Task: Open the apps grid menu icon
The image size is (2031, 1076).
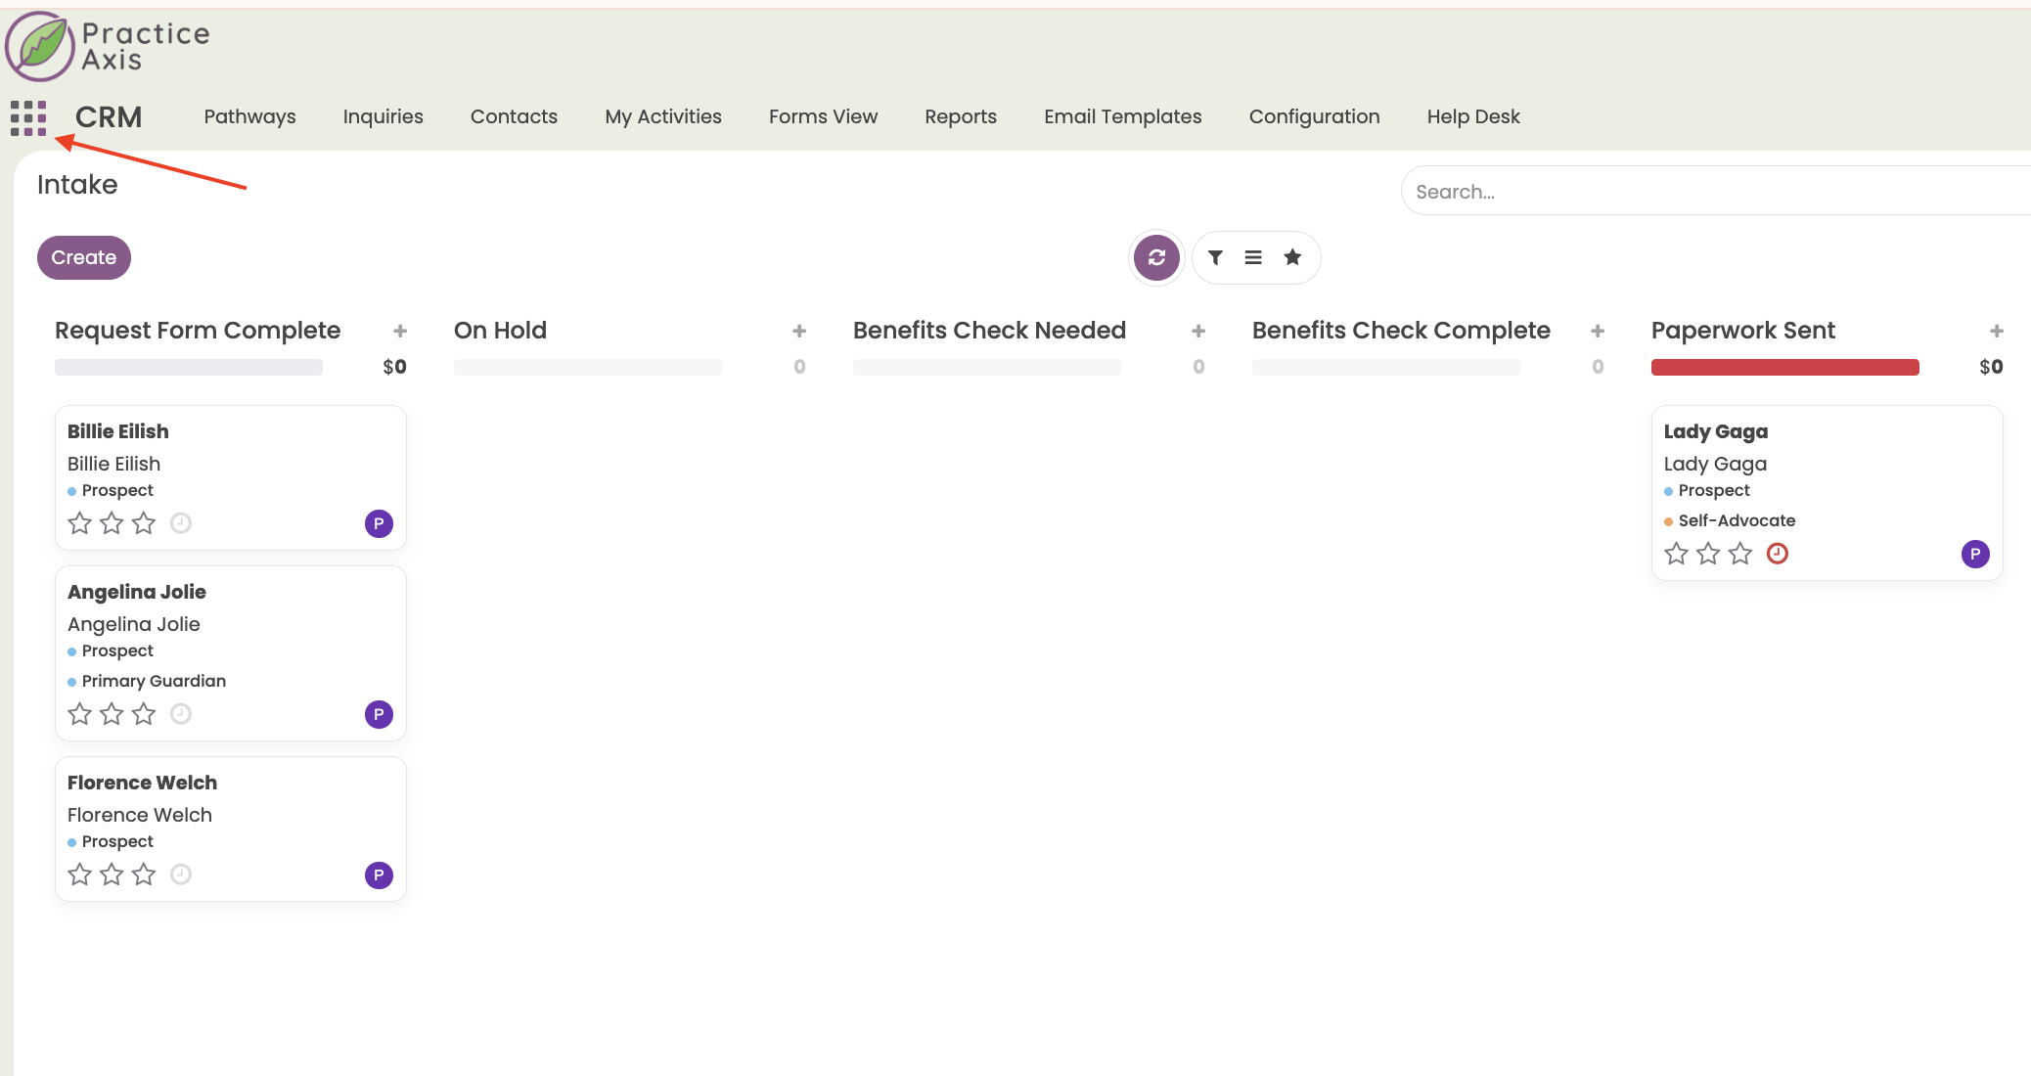Action: tap(28, 117)
